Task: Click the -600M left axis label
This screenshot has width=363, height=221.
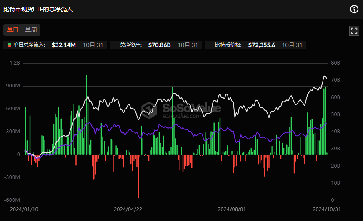Action: [12, 200]
